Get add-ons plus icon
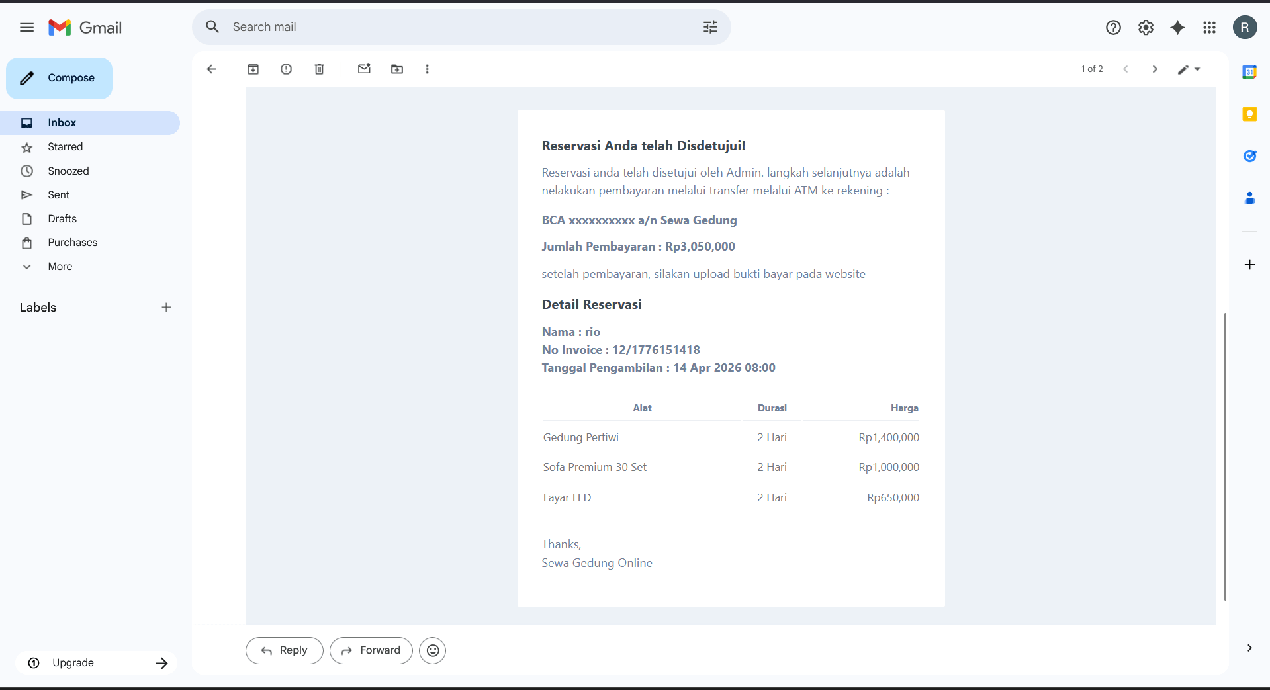 click(x=1249, y=265)
